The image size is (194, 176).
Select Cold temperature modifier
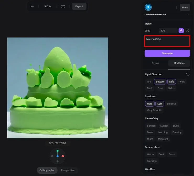coord(161,154)
